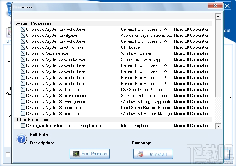This screenshot has width=236, height=166.
Task: Close the Processes dialog with red X
Action: (215, 6)
